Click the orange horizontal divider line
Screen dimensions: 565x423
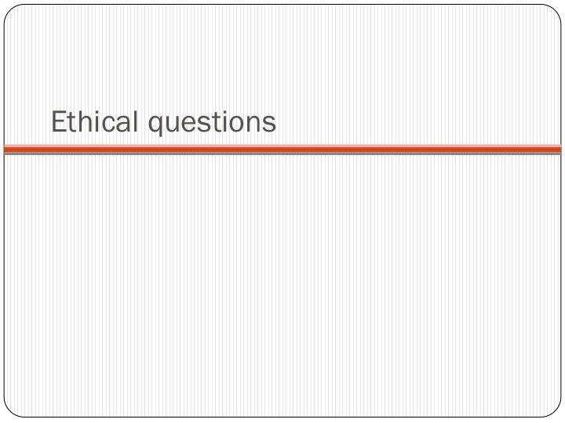(282, 150)
